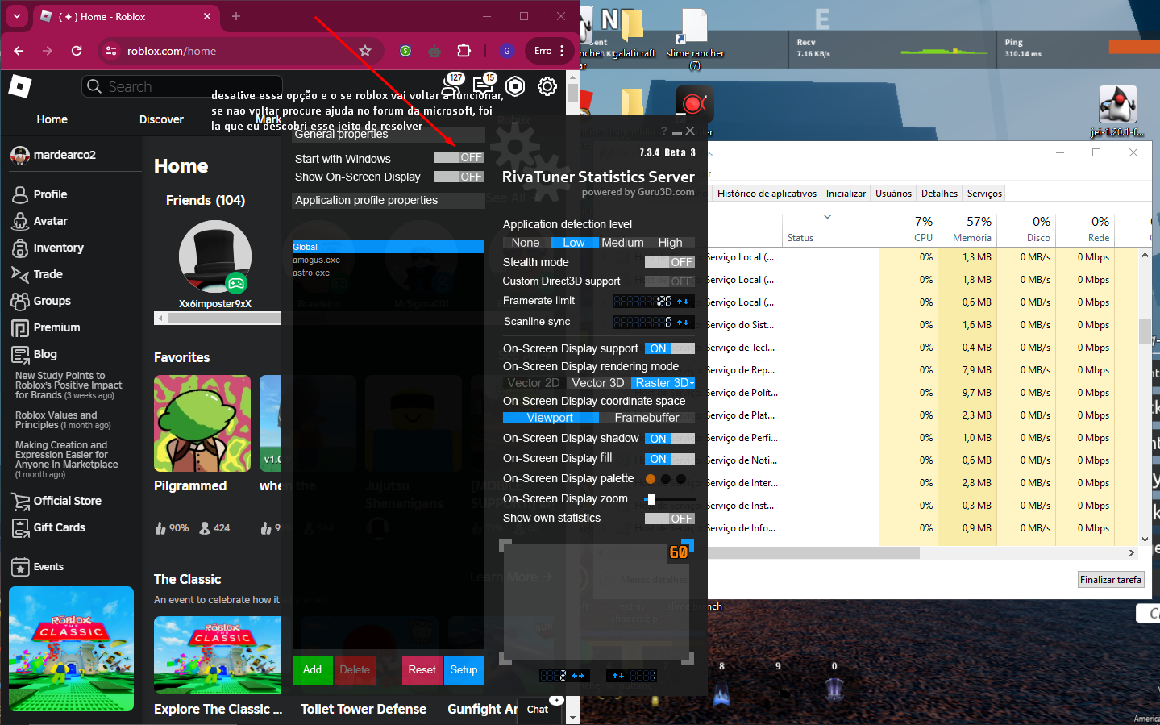Screen dimensions: 1160x725
Task: Toggle On-Screen Display shadow switch
Action: (670, 439)
